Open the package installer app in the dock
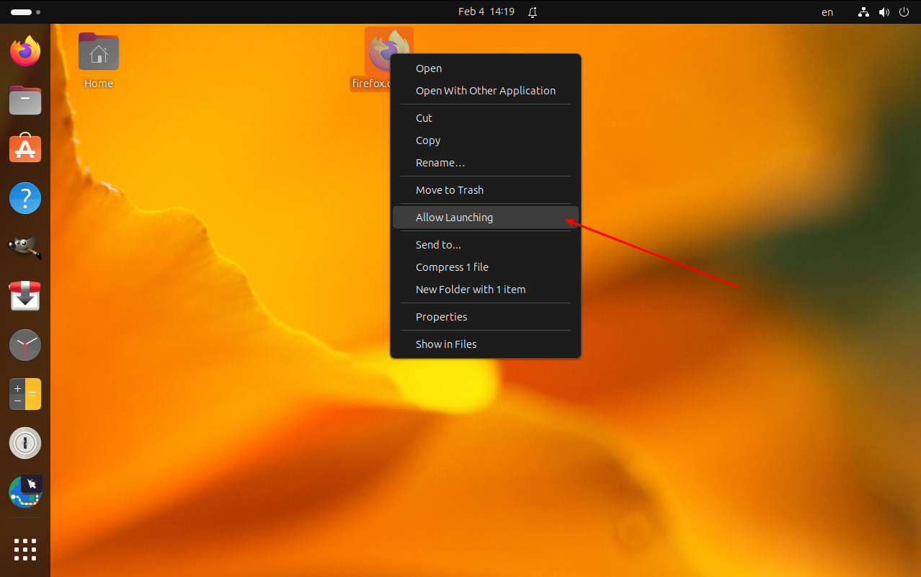The width and height of the screenshot is (921, 577). click(x=25, y=296)
